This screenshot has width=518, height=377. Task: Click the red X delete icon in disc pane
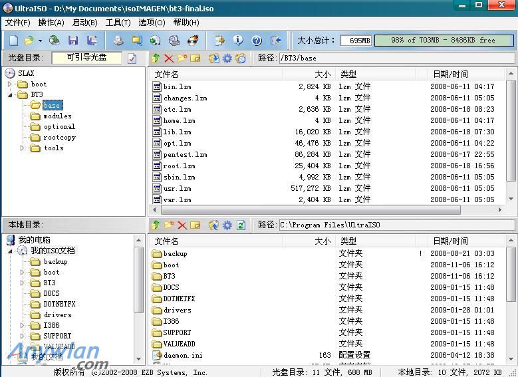pyautogui.click(x=169, y=59)
